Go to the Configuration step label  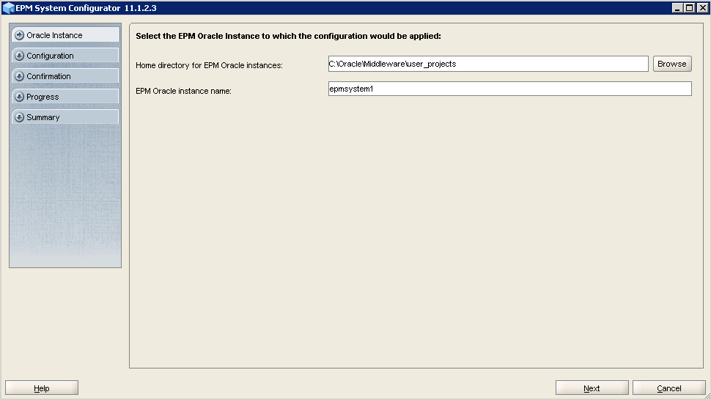click(50, 56)
